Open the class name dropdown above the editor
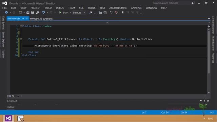This screenshot has height=122, width=217. (x=107, y=23)
